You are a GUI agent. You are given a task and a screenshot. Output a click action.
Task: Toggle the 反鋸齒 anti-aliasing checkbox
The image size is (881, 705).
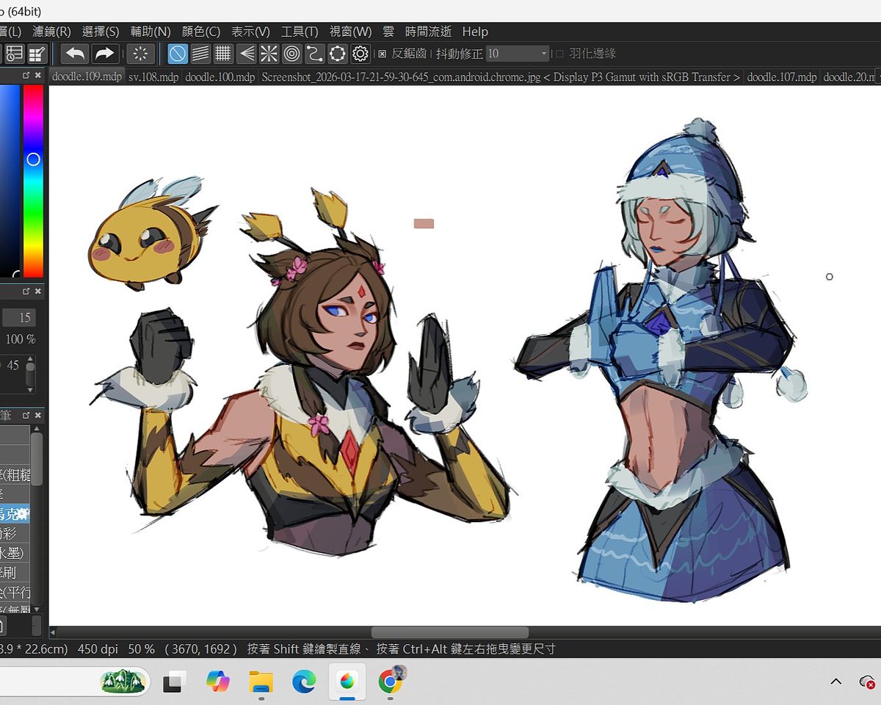click(382, 54)
